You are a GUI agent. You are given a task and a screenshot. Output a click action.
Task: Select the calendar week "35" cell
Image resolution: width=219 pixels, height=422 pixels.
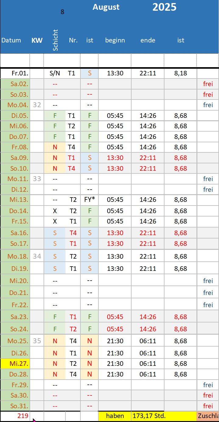pyautogui.click(x=37, y=341)
